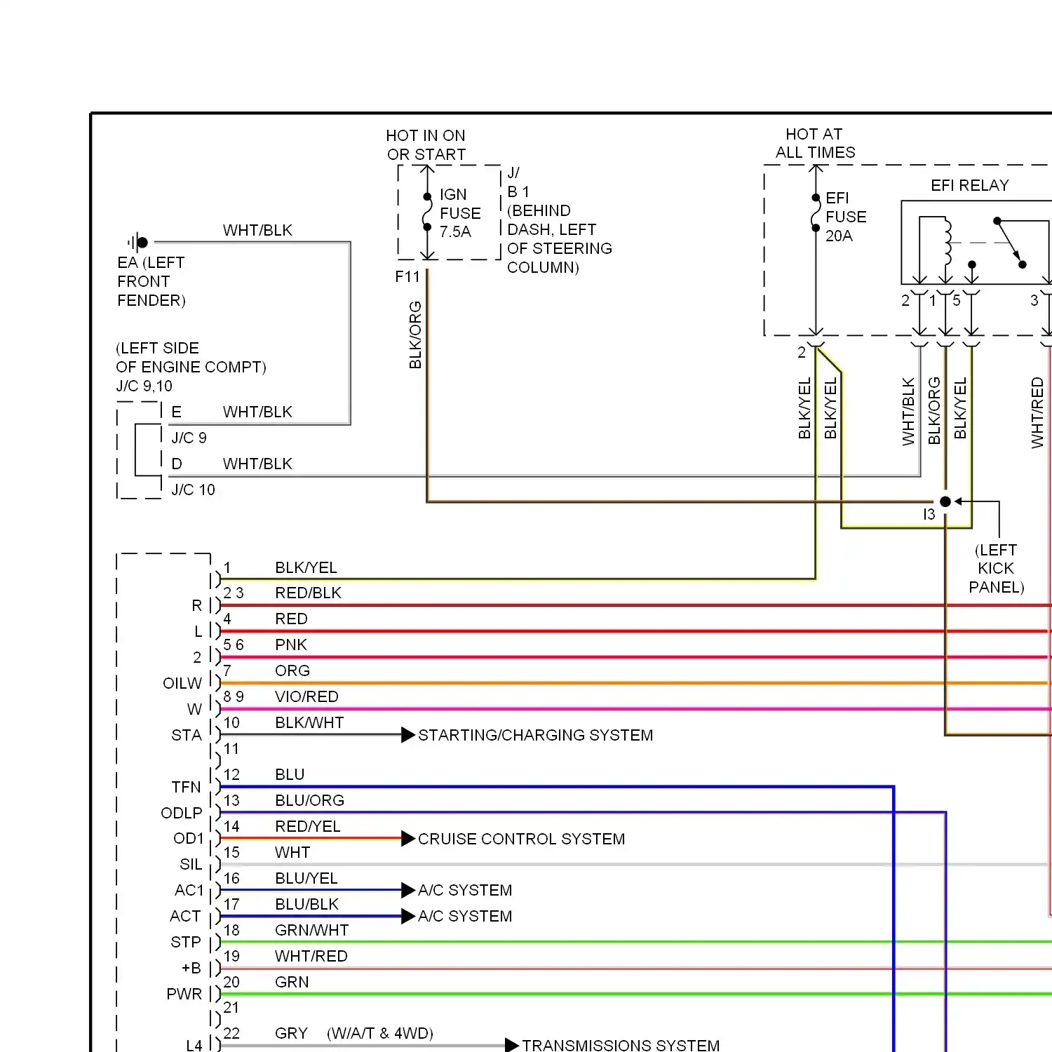
Task: Click the EA (LEFT FRONT FENDER) text
Action: [x=151, y=281]
